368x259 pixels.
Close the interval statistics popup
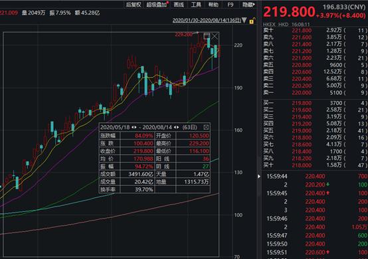click(x=206, y=127)
